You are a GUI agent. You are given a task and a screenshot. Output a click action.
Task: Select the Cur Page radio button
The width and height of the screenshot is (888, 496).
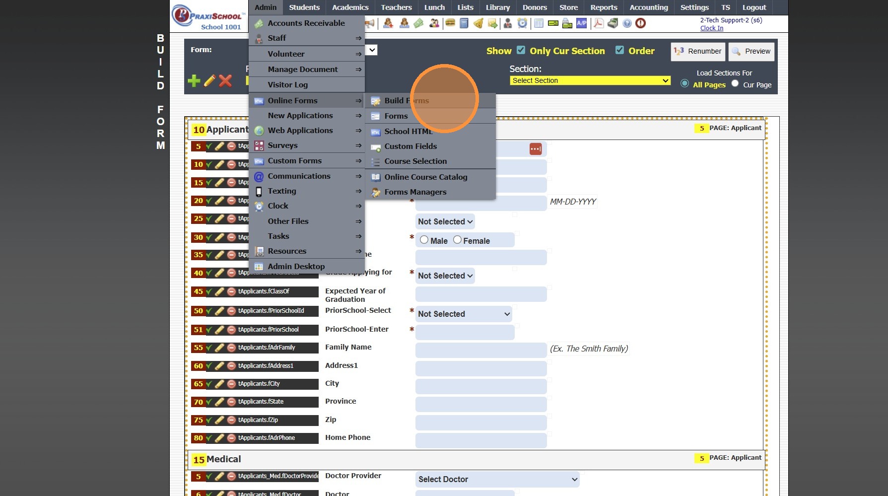coord(735,83)
